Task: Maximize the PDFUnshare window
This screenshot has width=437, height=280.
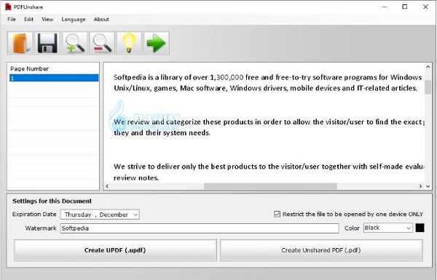Action: [405, 7]
